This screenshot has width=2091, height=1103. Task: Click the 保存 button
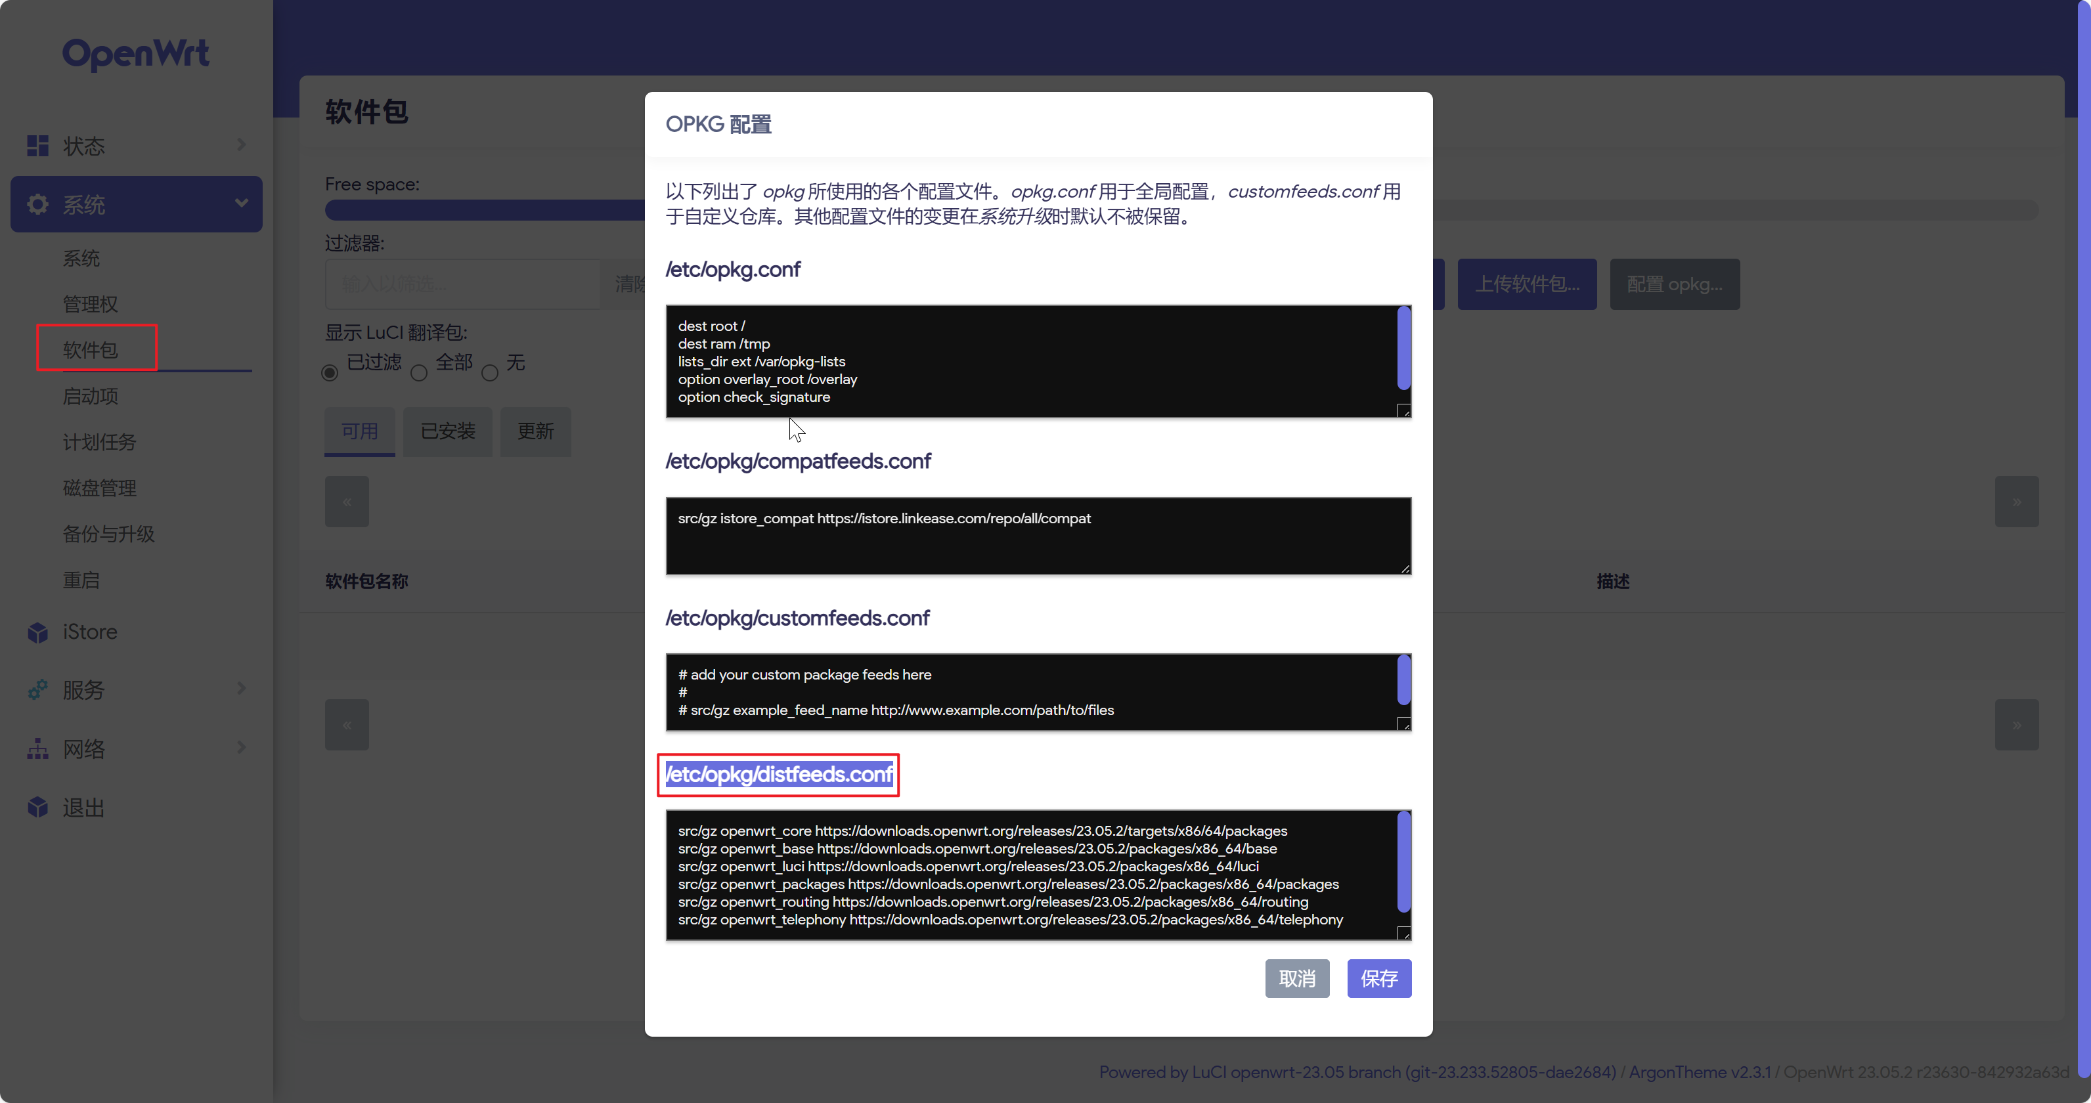click(1378, 978)
